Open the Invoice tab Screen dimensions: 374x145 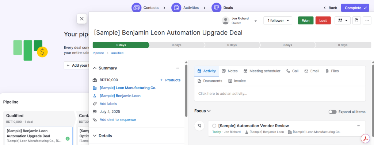237,81
